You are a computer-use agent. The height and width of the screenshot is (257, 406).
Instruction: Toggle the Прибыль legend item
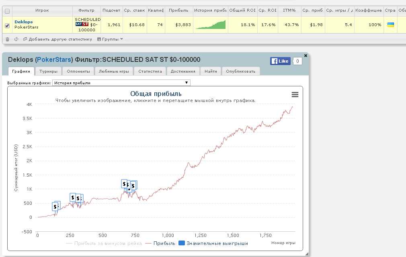(160, 243)
